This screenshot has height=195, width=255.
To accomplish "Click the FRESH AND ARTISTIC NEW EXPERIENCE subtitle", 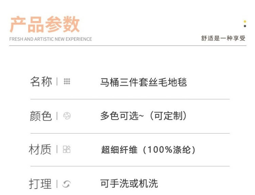I will tap(51, 39).
